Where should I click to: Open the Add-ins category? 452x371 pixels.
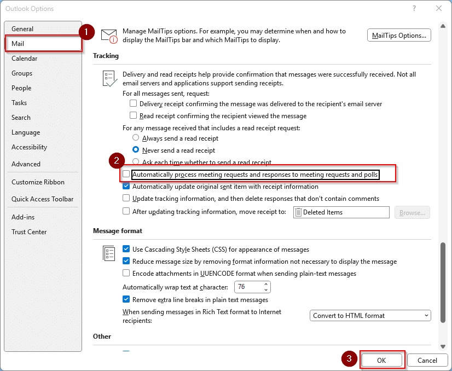pyautogui.click(x=43, y=217)
